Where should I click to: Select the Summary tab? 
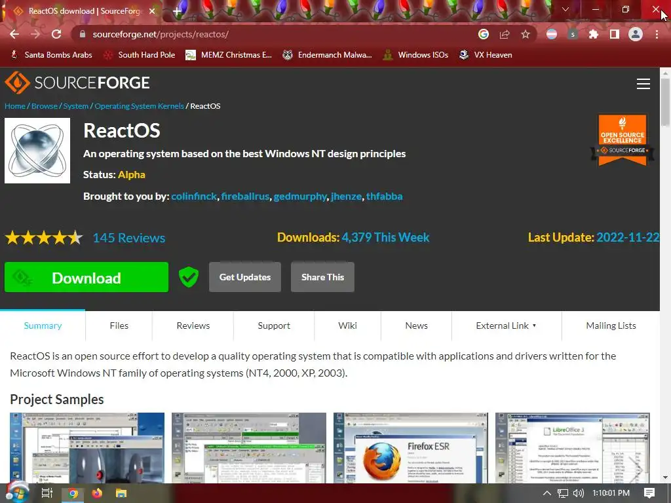click(43, 326)
